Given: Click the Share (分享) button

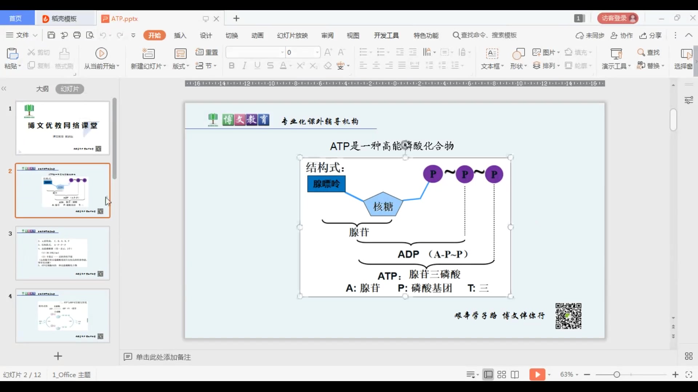Looking at the screenshot, I should click(651, 35).
